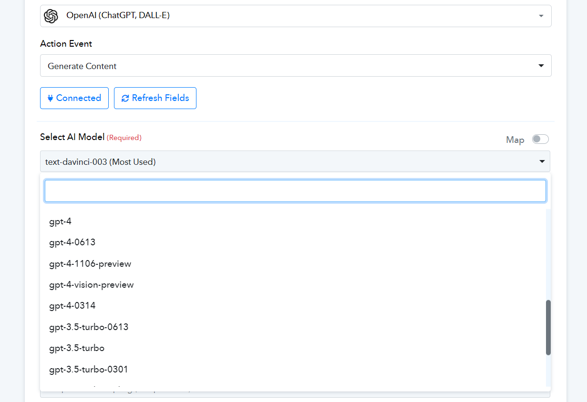The image size is (587, 402).
Task: Click the model list scrollbar thumb
Action: tap(548, 328)
